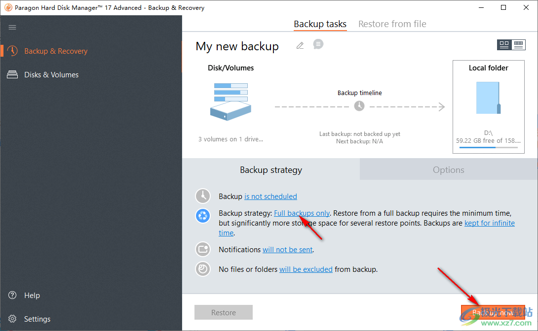Image resolution: width=538 pixels, height=331 pixels.
Task: Open 'Full backups only' strategy link
Action: (302, 213)
